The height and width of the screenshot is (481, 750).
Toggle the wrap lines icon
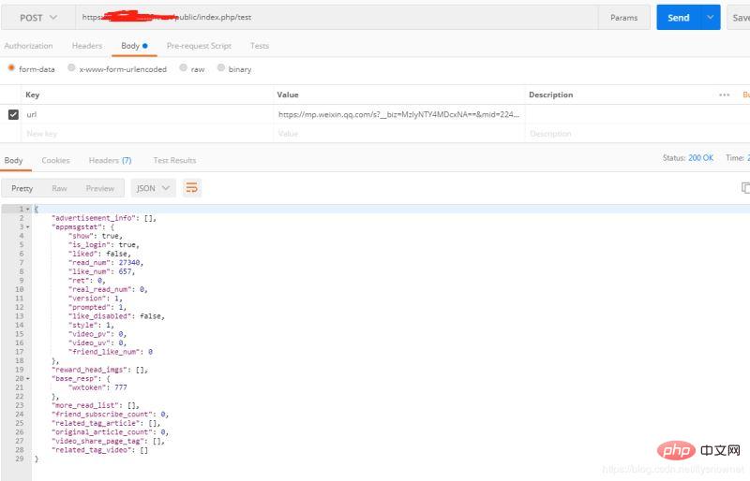pos(192,188)
